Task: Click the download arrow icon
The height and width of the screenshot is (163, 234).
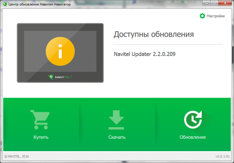Action: (x=116, y=120)
